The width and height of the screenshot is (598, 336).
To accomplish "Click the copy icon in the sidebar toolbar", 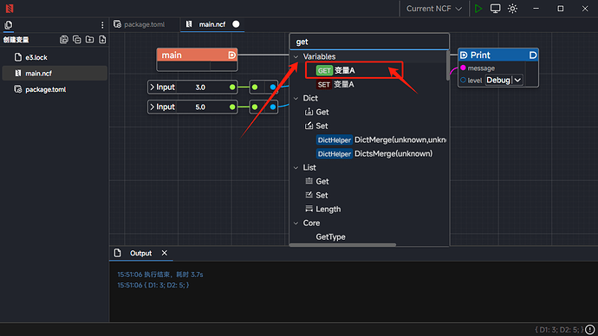I will [x=76, y=40].
